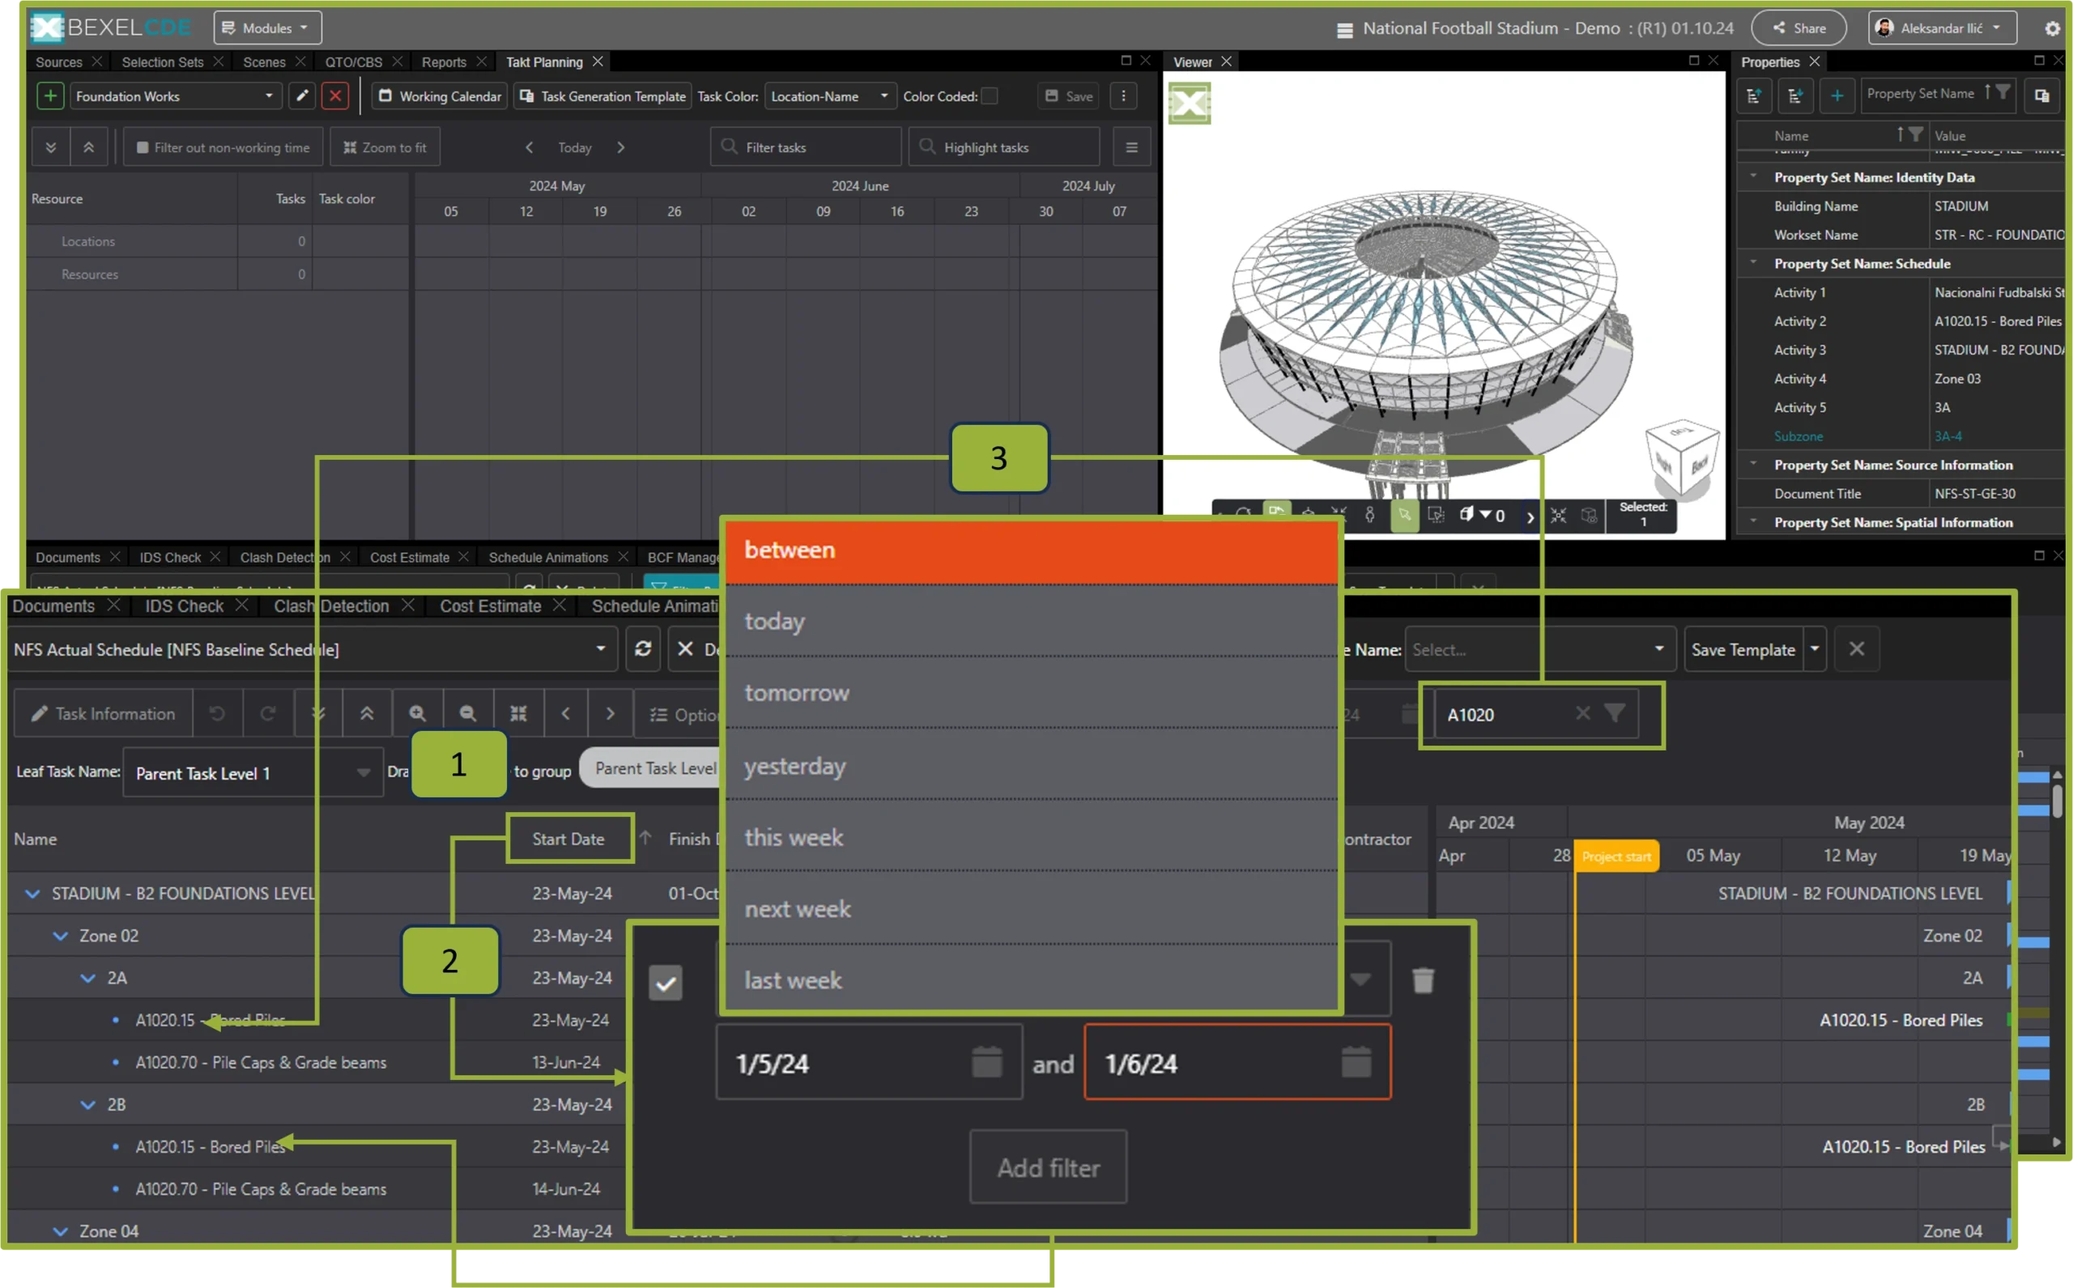Choose the yesterday filter option

[1031, 765]
